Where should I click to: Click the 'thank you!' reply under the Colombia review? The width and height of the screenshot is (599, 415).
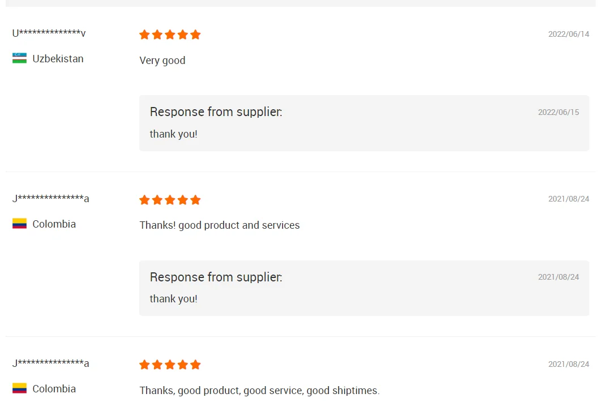pos(173,299)
